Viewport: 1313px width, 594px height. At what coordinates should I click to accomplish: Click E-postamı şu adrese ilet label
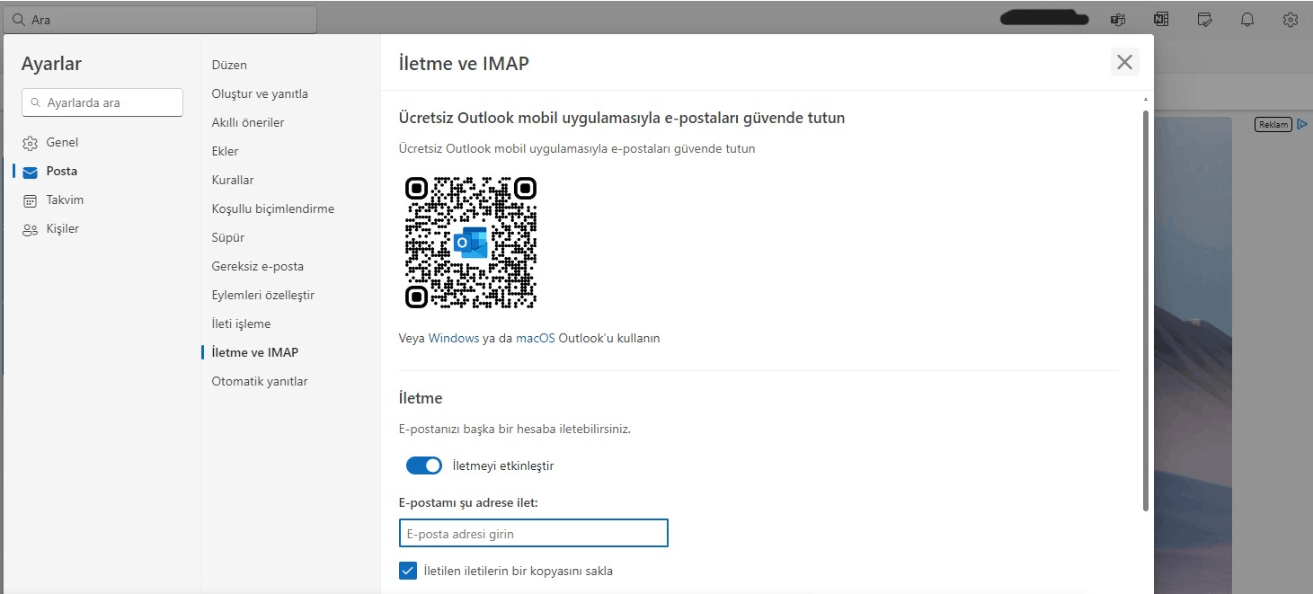(468, 502)
